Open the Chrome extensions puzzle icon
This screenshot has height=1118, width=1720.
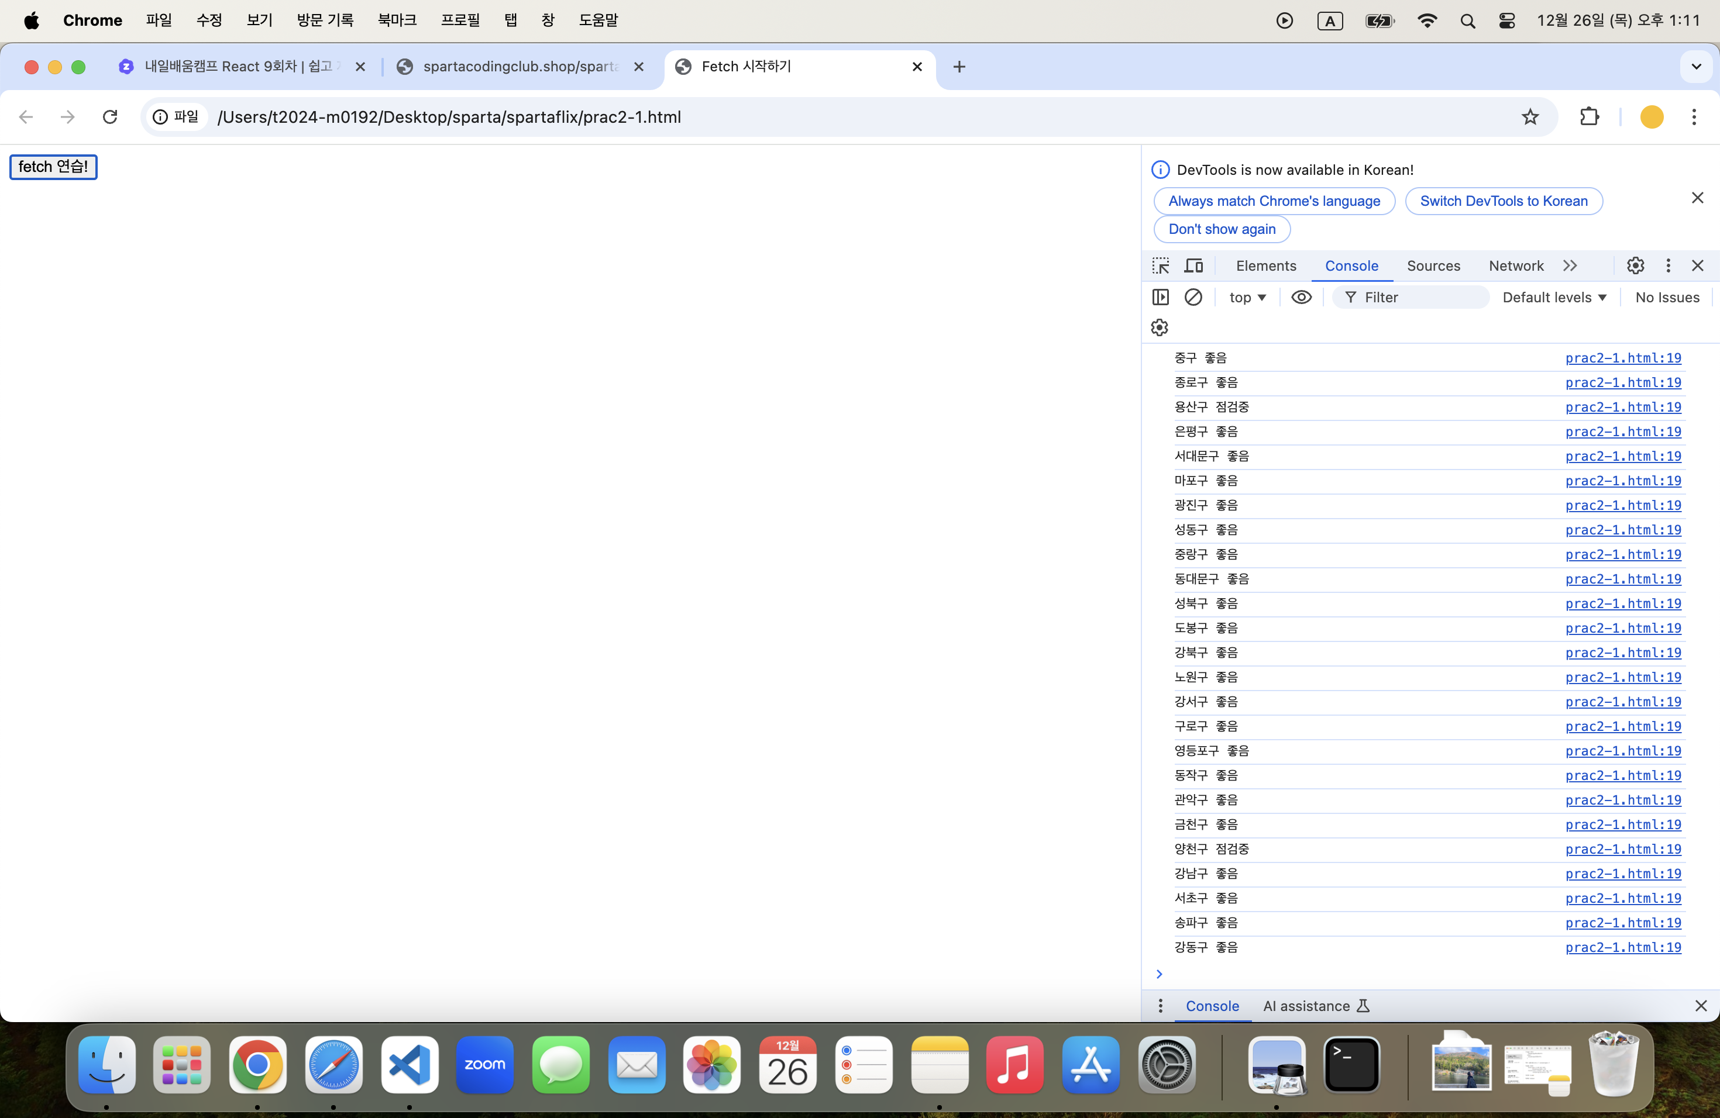click(x=1589, y=117)
